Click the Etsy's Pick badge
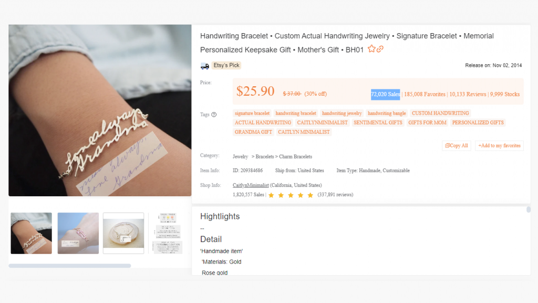The height and width of the screenshot is (303, 538). (x=226, y=66)
